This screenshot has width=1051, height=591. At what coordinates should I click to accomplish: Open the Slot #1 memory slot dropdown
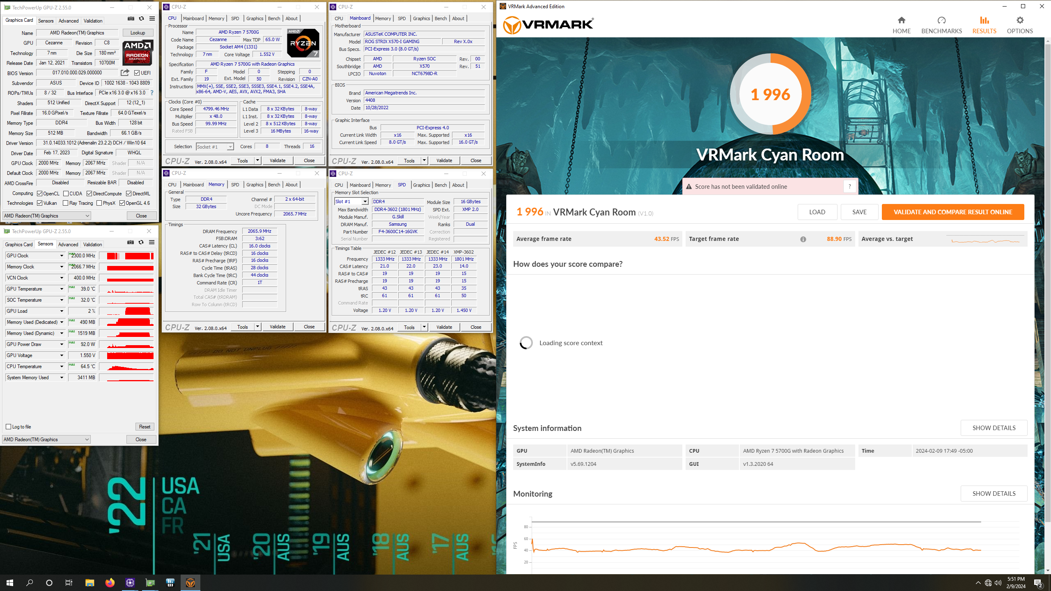[x=351, y=202]
